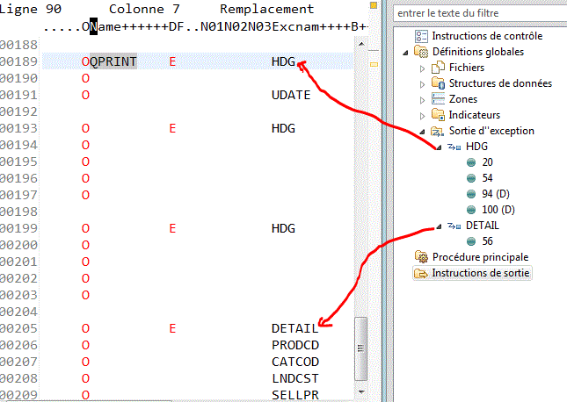Viewport: 567px width, 402px height.
Task: Click the Instructions de sortie folder icon
Action: tap(421, 274)
